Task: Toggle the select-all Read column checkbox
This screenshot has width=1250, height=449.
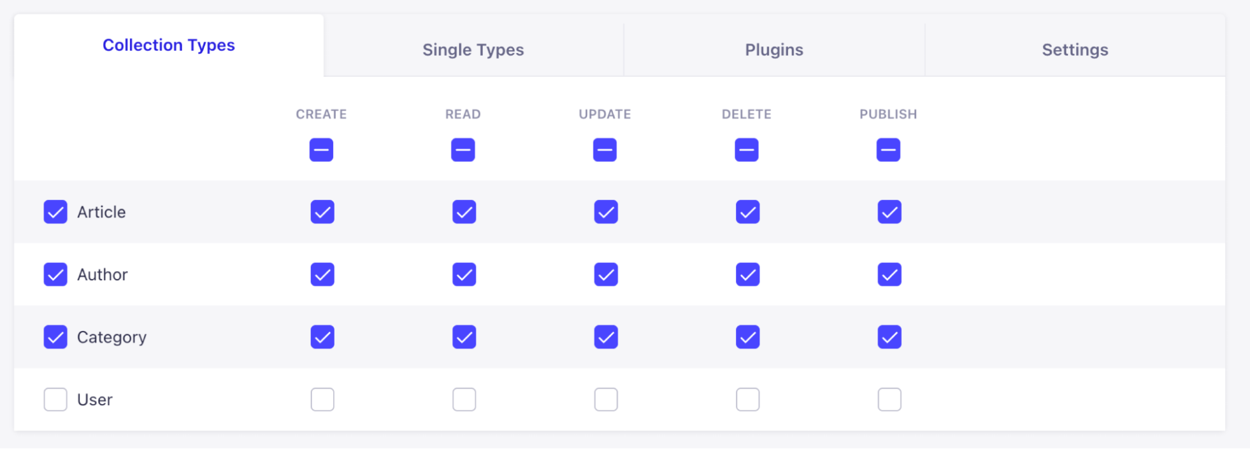Action: [x=463, y=150]
